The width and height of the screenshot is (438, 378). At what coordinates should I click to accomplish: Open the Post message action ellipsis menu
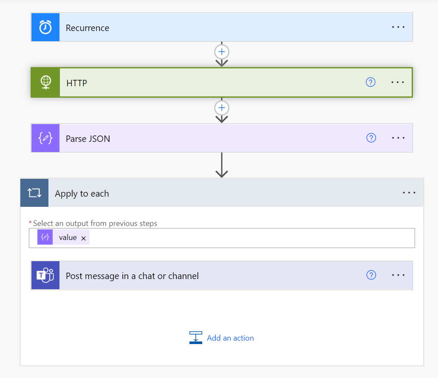click(x=398, y=275)
